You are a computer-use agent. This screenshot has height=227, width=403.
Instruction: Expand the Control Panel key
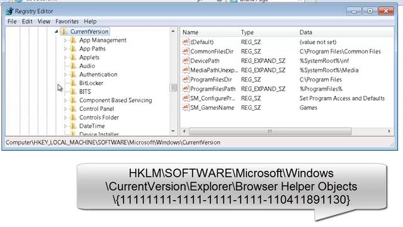(x=65, y=109)
